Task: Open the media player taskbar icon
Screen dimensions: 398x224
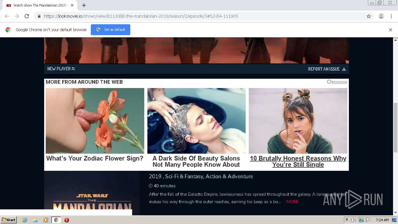Action: click(46, 220)
